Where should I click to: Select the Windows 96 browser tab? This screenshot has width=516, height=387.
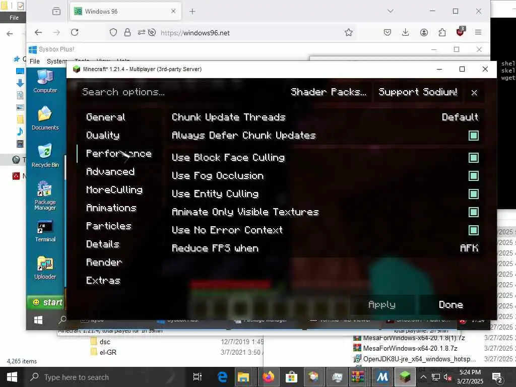[x=125, y=12]
